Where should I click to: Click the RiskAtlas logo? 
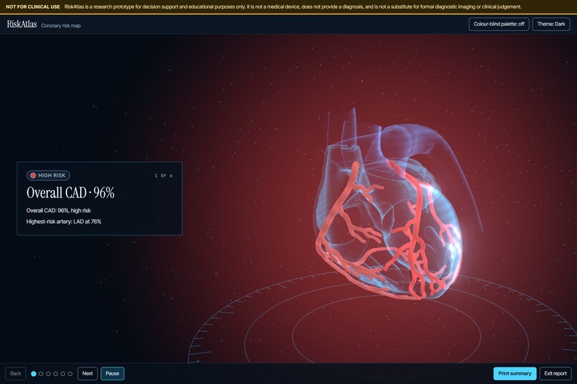(x=21, y=24)
